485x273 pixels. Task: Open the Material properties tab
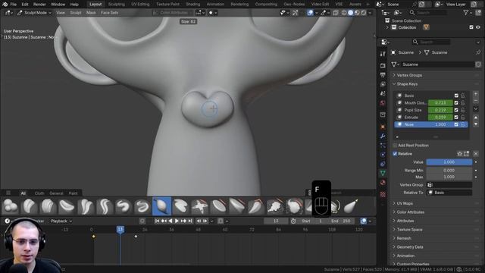tap(383, 182)
